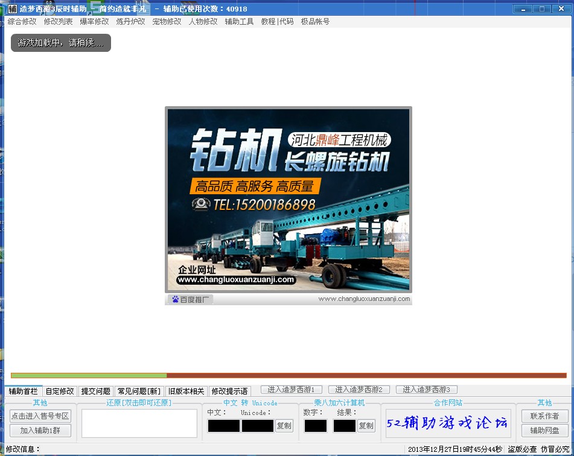Click the drilling machine advertisement banner
The image size is (574, 456).
click(x=289, y=200)
